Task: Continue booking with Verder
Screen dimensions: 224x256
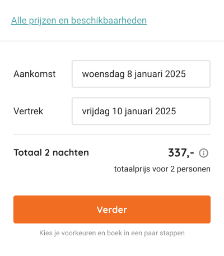Action: click(112, 210)
